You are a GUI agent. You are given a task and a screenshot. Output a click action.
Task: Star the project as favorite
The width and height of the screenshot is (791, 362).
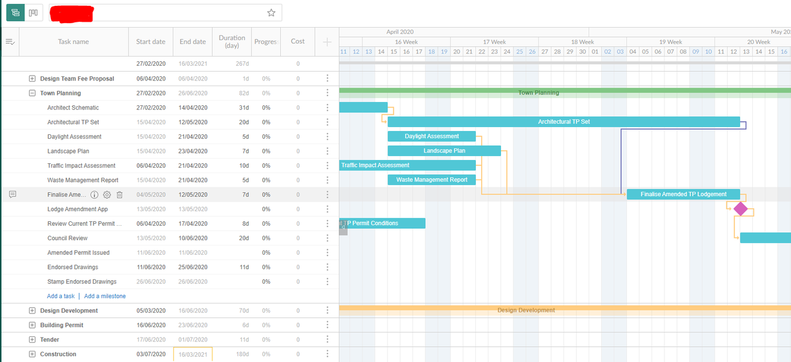271,13
